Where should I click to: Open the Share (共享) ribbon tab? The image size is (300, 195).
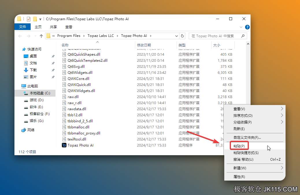[53, 27]
